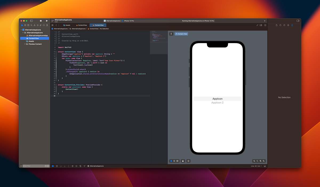The height and width of the screenshot is (187, 320).
Task: Open the History inspector
Action: (x=280, y=25)
